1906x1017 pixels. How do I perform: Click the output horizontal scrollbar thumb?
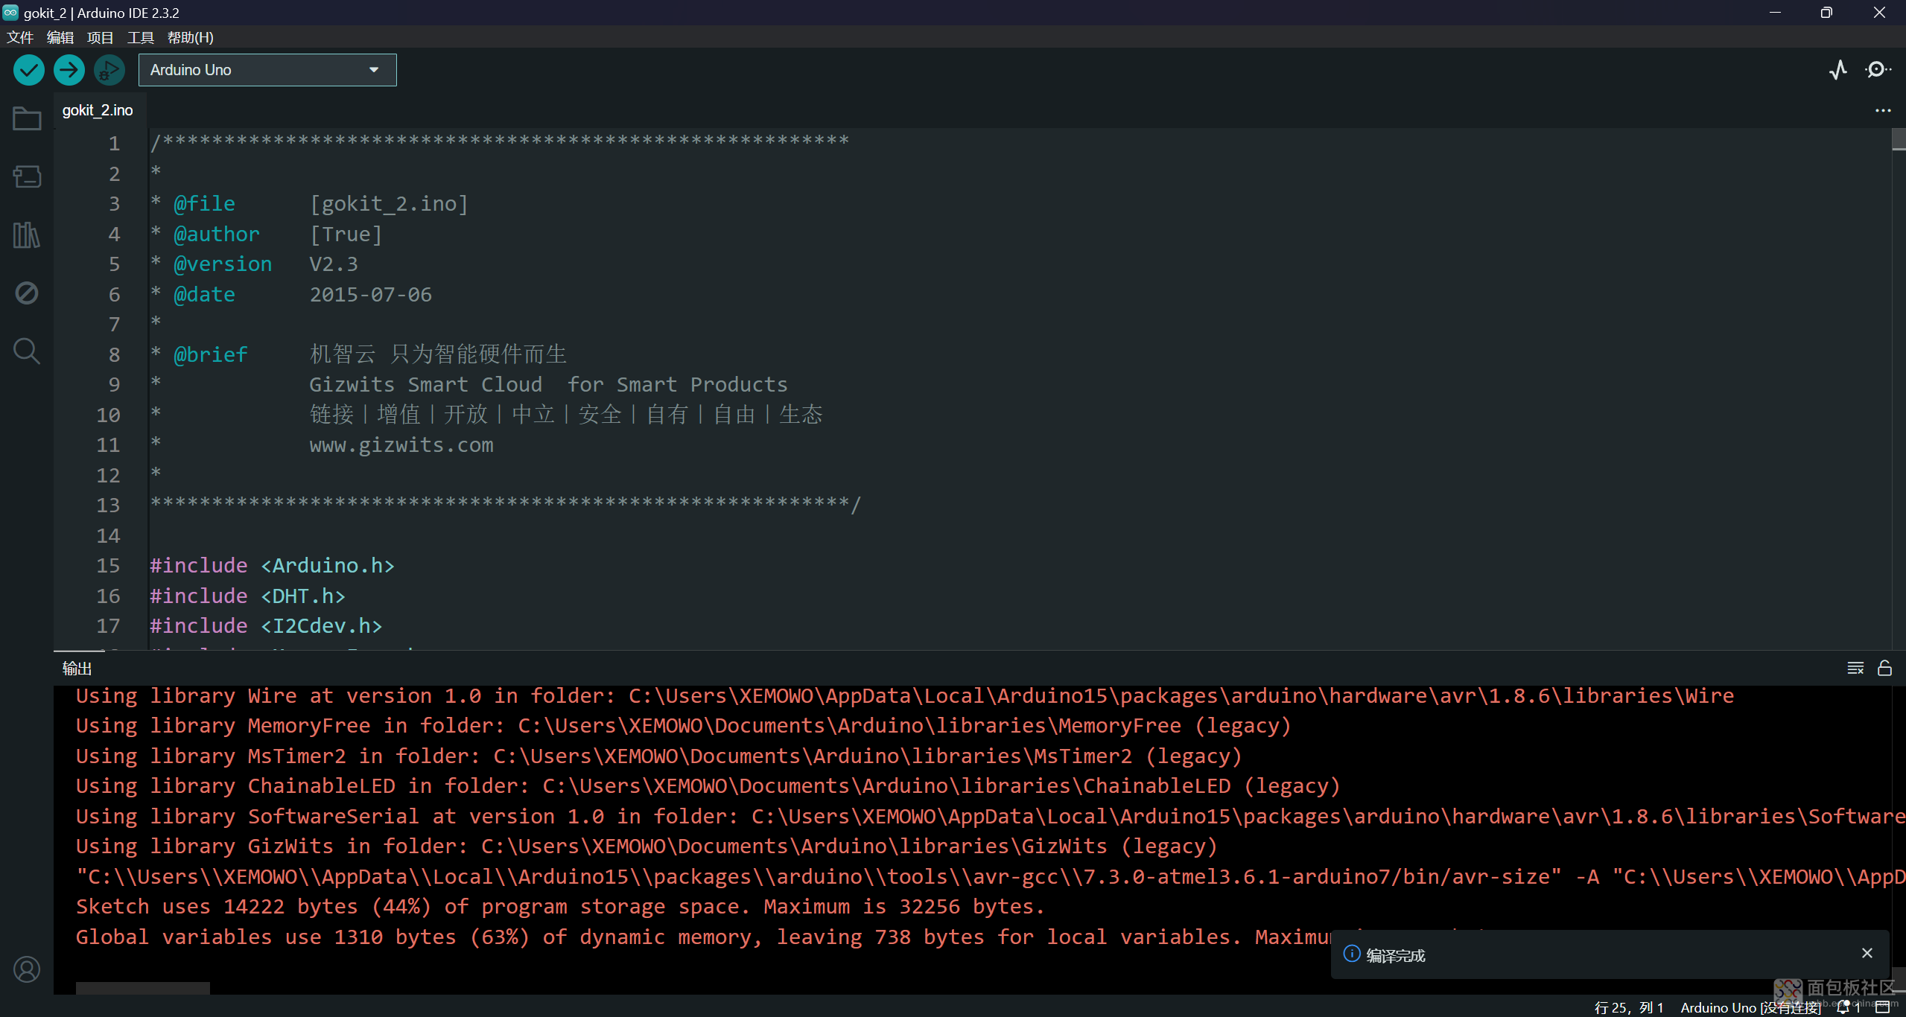click(143, 988)
